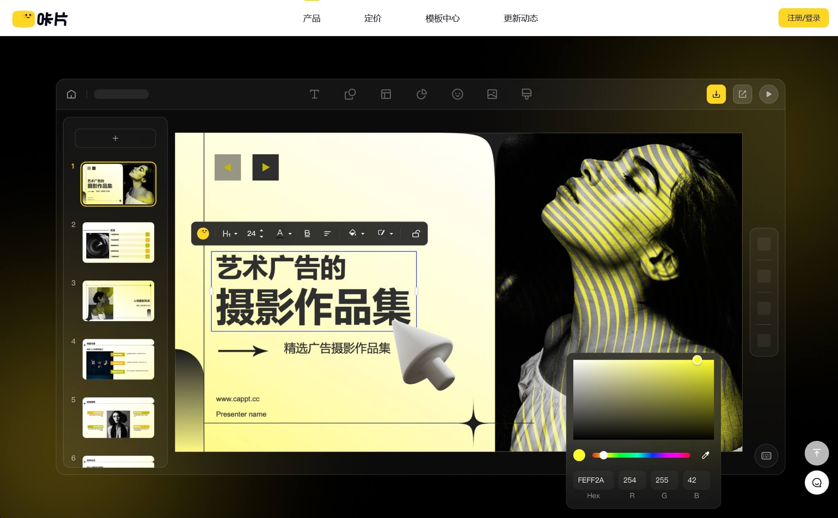Open the image insertion tool
This screenshot has width=838, height=518.
coord(492,94)
